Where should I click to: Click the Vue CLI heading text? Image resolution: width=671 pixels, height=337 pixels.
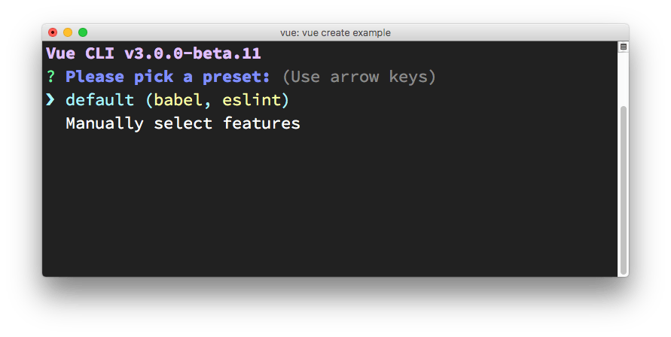coord(80,53)
